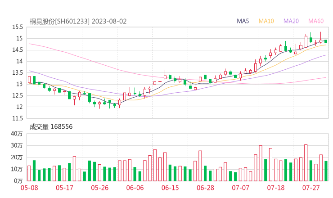Click the MA10 legend label
Screen dimensions: 333x198
click(266, 21)
